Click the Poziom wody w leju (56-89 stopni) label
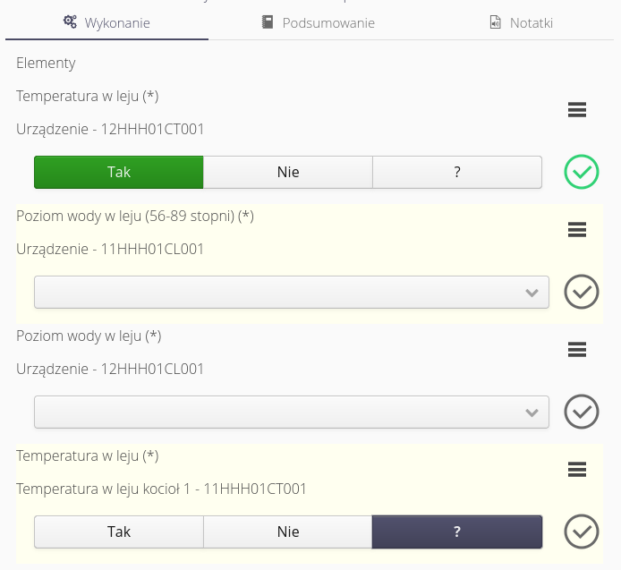This screenshot has width=621, height=570. tap(135, 216)
